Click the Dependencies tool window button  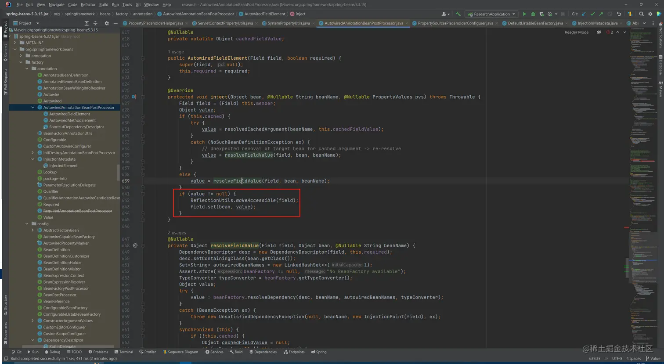[263, 352]
